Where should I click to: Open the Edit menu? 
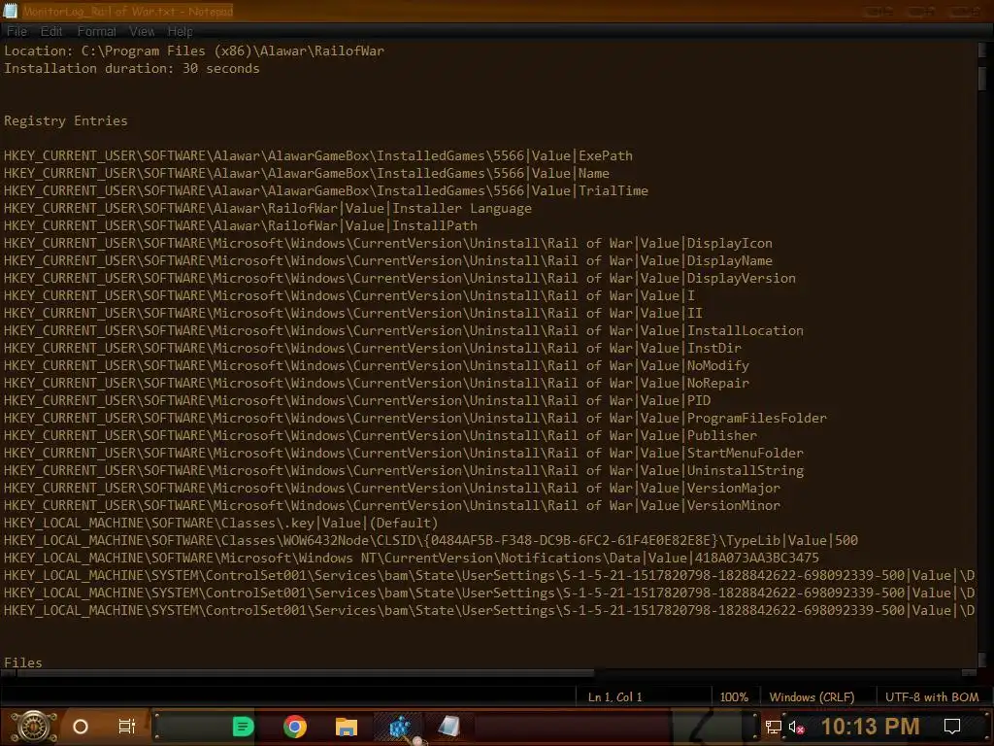pyautogui.click(x=51, y=32)
